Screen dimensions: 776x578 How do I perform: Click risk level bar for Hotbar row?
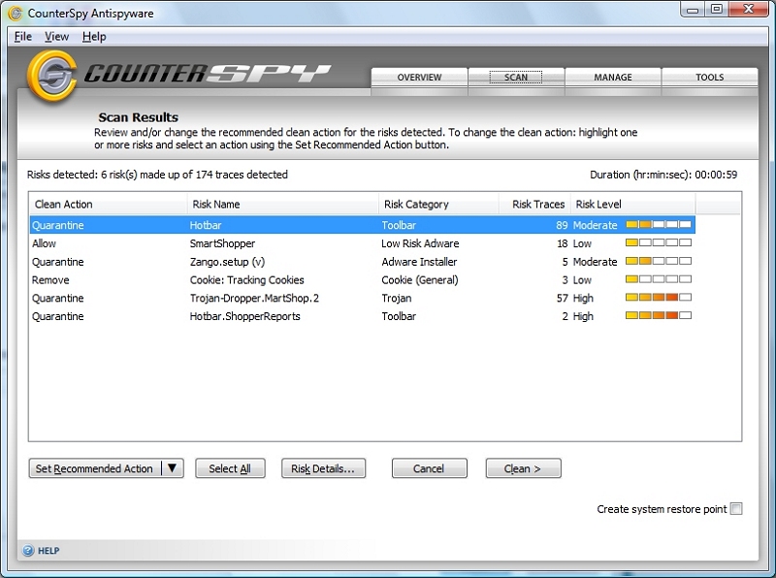pos(659,225)
